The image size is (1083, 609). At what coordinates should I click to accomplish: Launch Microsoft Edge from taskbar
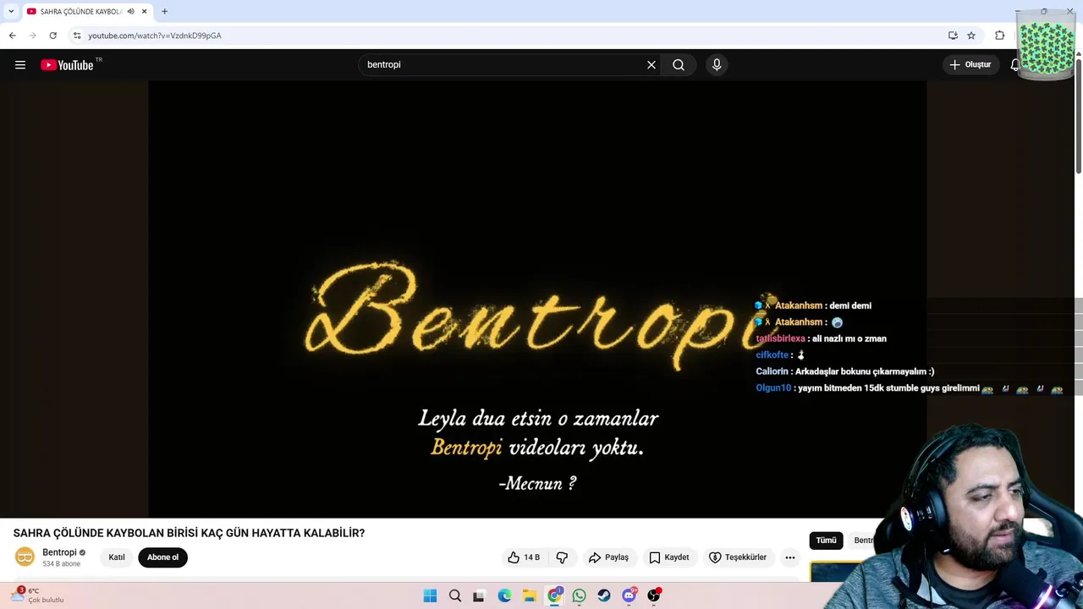504,595
